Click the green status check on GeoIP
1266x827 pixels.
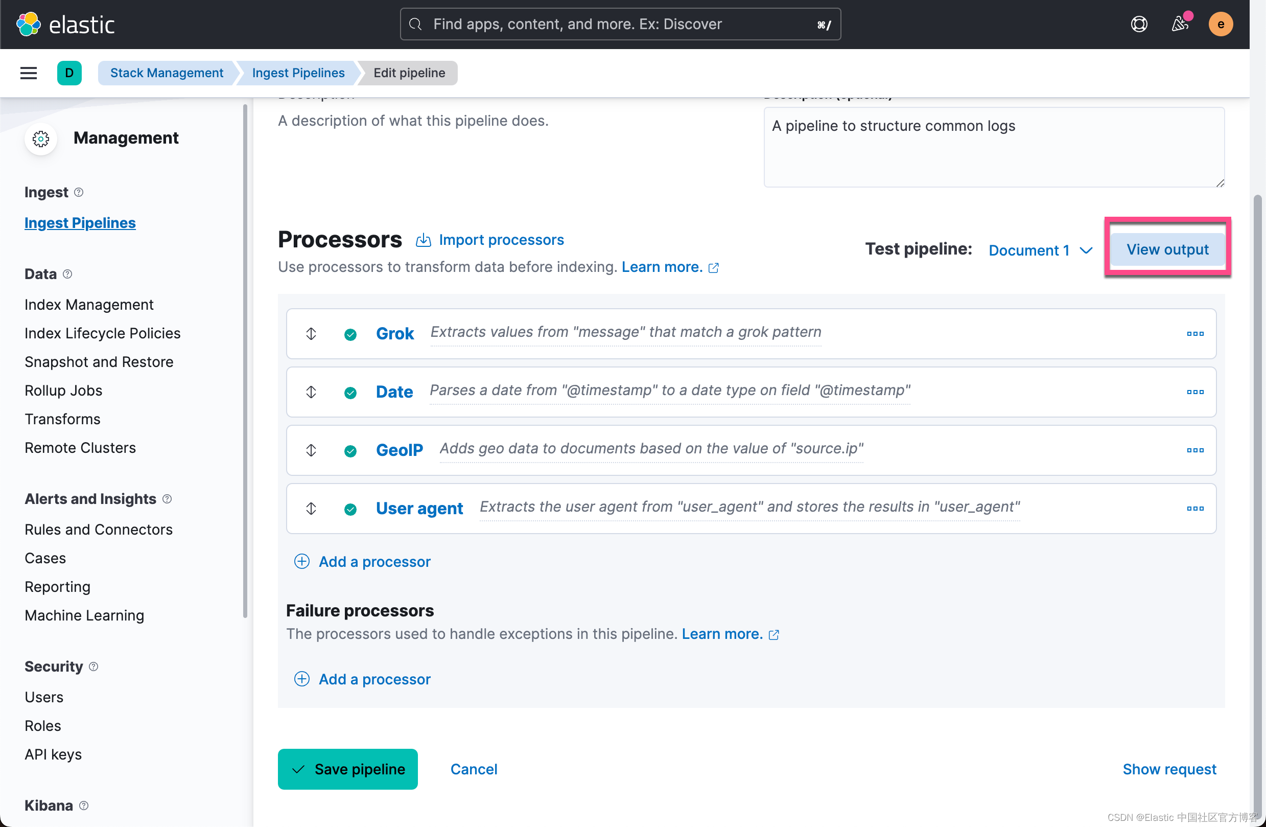pyautogui.click(x=350, y=451)
